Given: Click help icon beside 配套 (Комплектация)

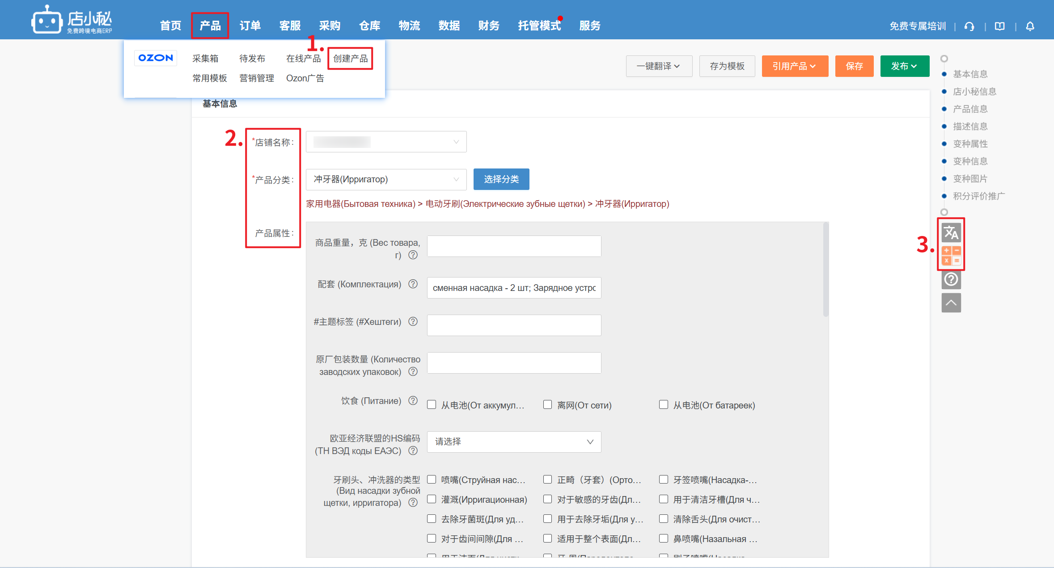Looking at the screenshot, I should (x=413, y=284).
